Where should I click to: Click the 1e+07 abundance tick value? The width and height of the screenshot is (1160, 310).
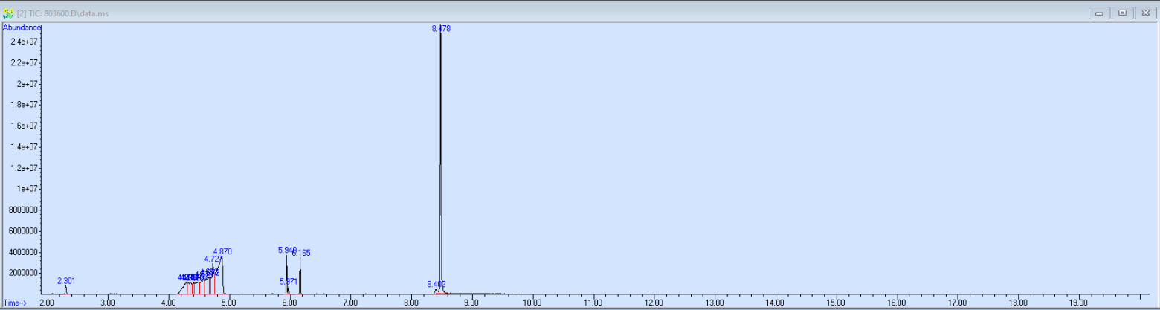coord(29,189)
